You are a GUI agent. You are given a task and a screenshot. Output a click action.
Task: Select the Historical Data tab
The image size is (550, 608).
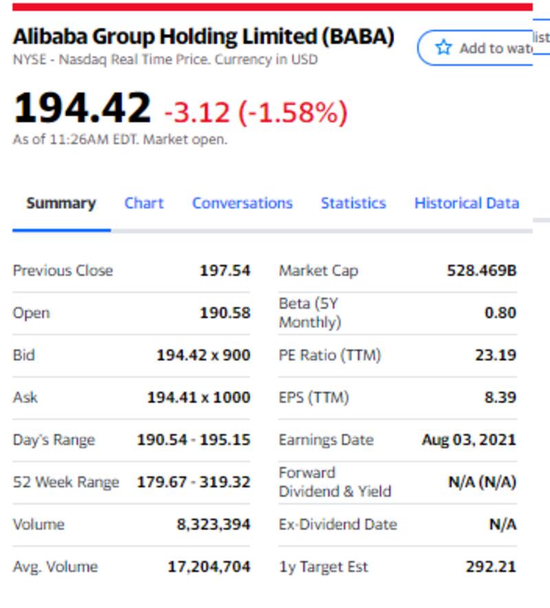(x=466, y=204)
